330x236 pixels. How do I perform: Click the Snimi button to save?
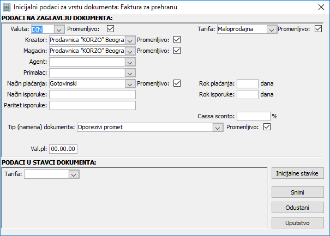pyautogui.click(x=298, y=192)
